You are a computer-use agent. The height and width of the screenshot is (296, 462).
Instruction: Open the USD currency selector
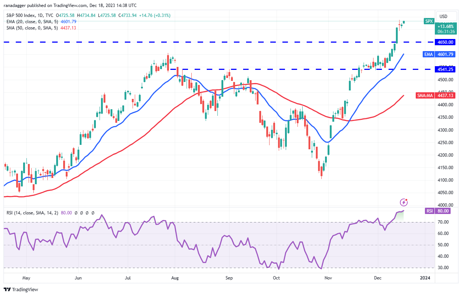[x=444, y=16]
